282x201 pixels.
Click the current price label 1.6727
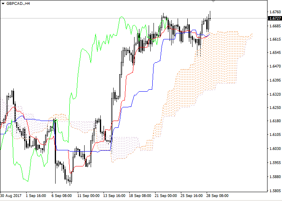[275, 18]
